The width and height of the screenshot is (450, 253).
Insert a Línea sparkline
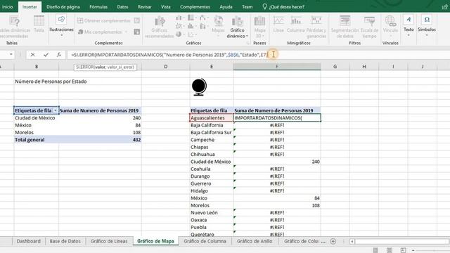coord(278,24)
